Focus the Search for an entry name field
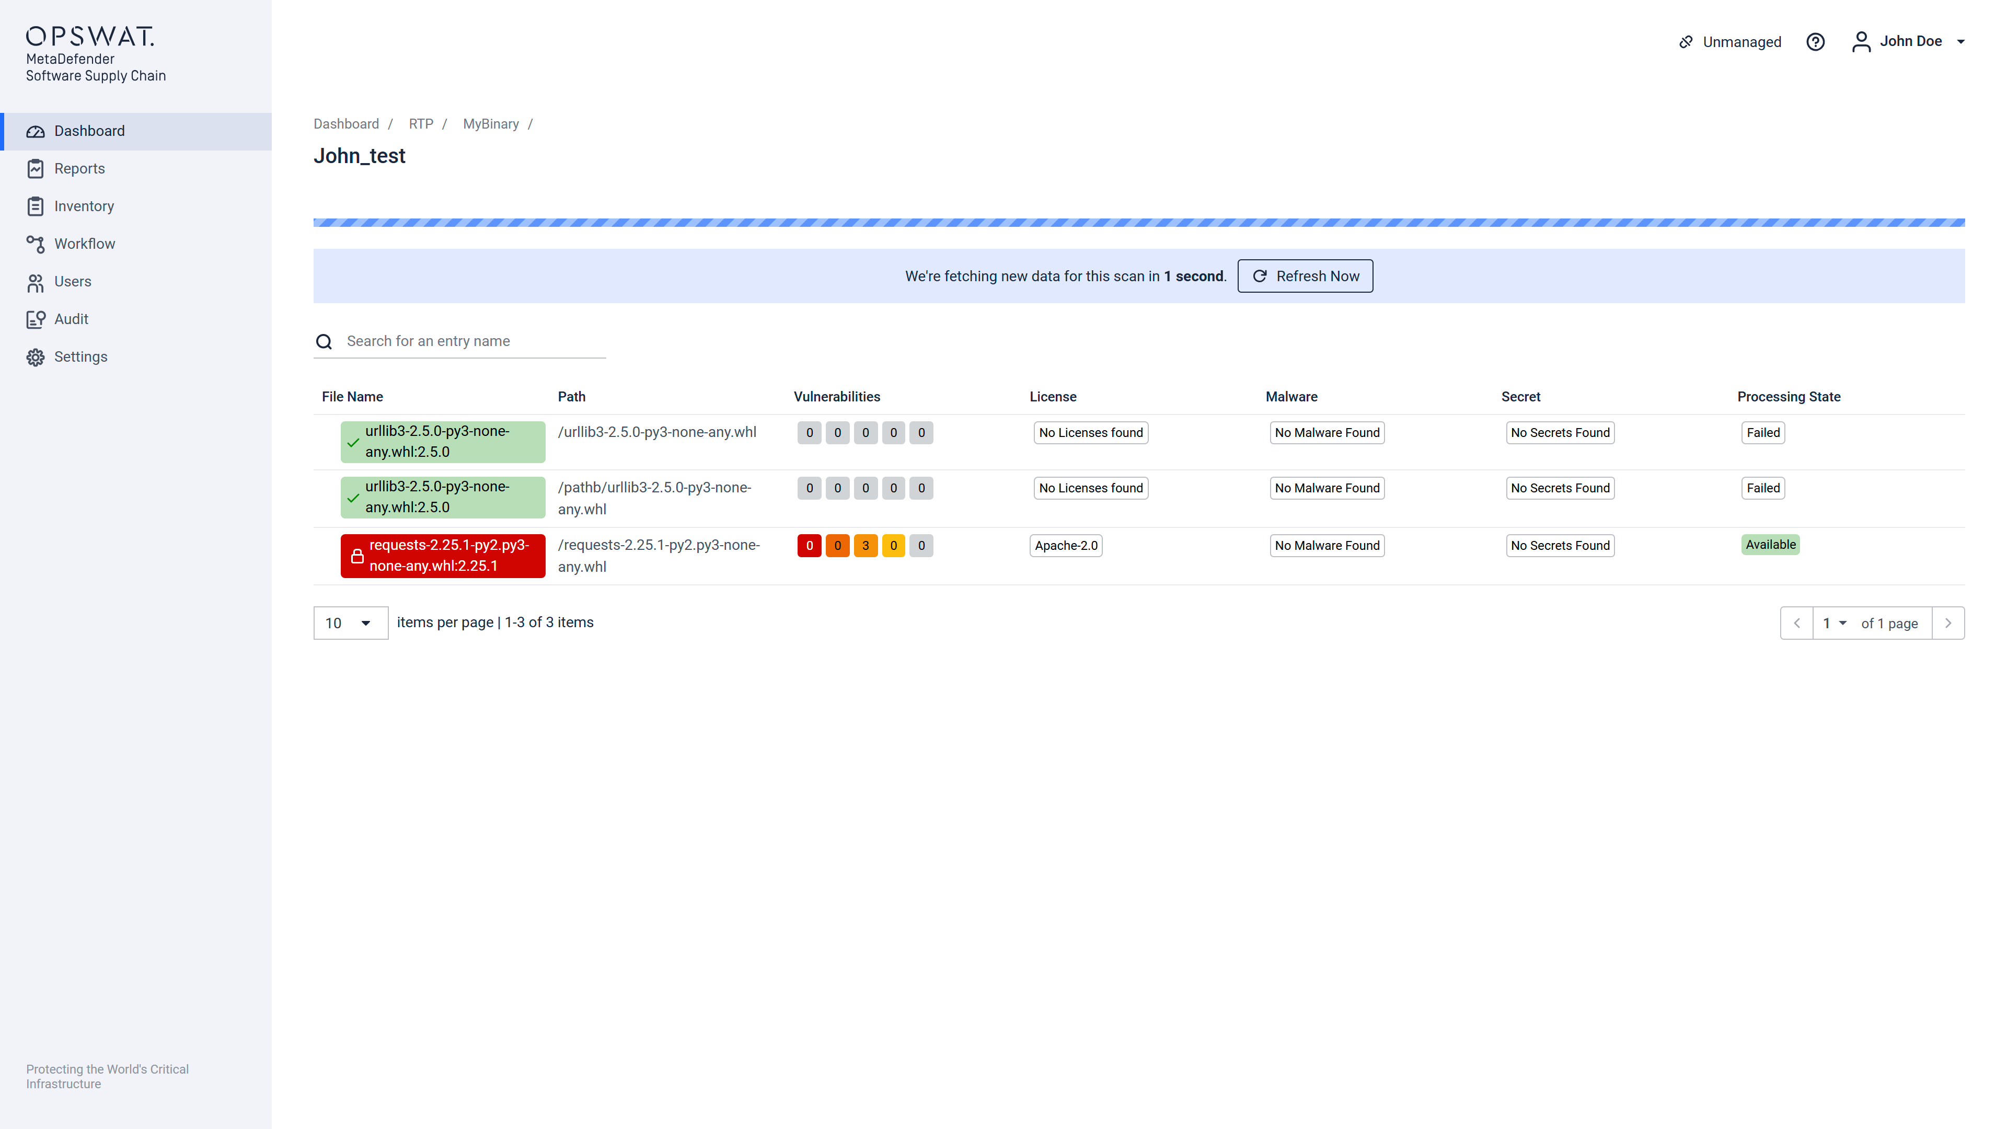The image size is (2007, 1129). [460, 342]
